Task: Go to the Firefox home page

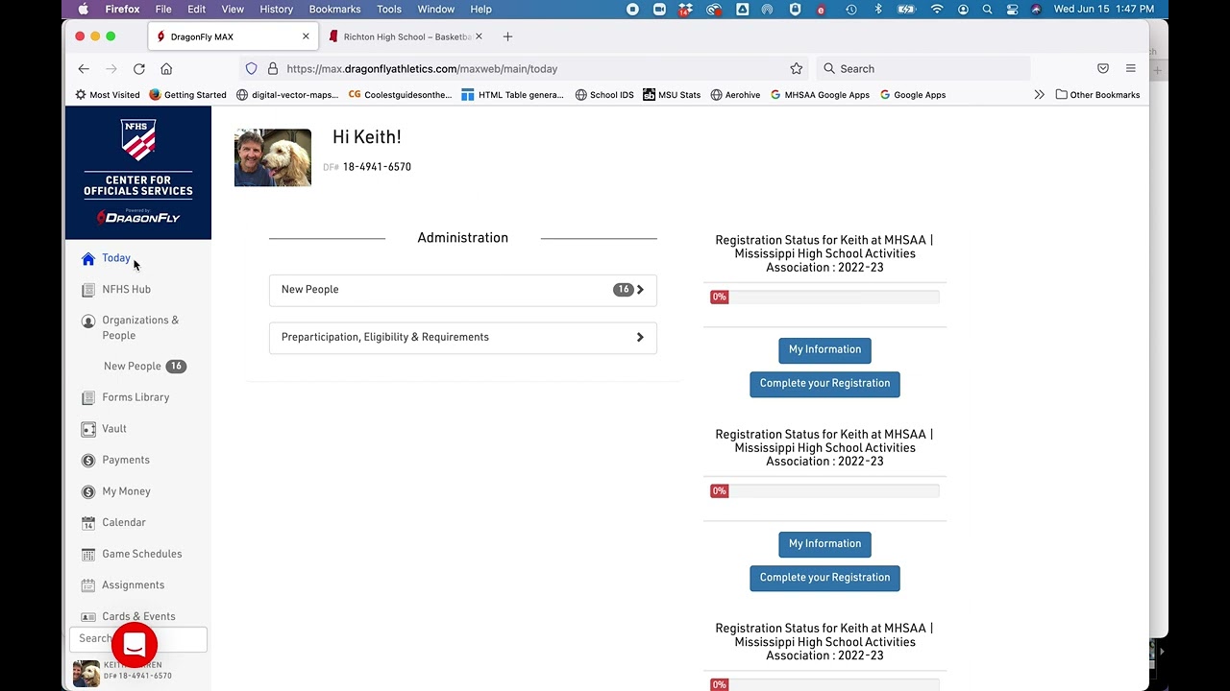Action: (166, 69)
